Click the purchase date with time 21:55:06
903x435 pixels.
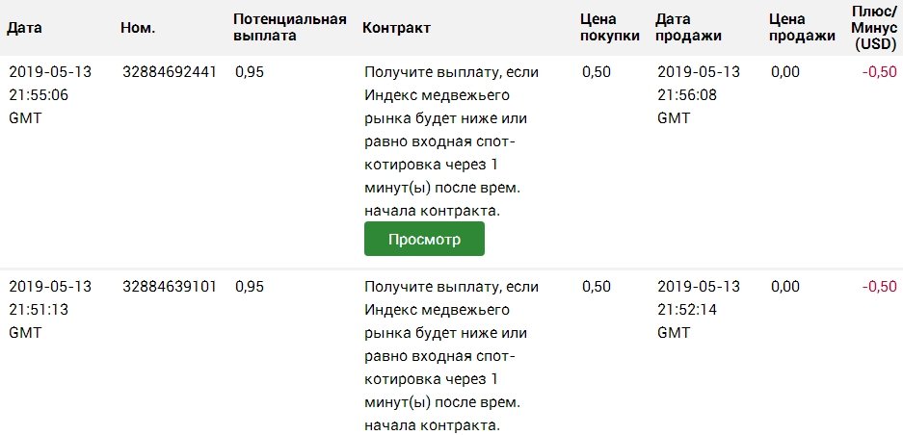point(50,95)
